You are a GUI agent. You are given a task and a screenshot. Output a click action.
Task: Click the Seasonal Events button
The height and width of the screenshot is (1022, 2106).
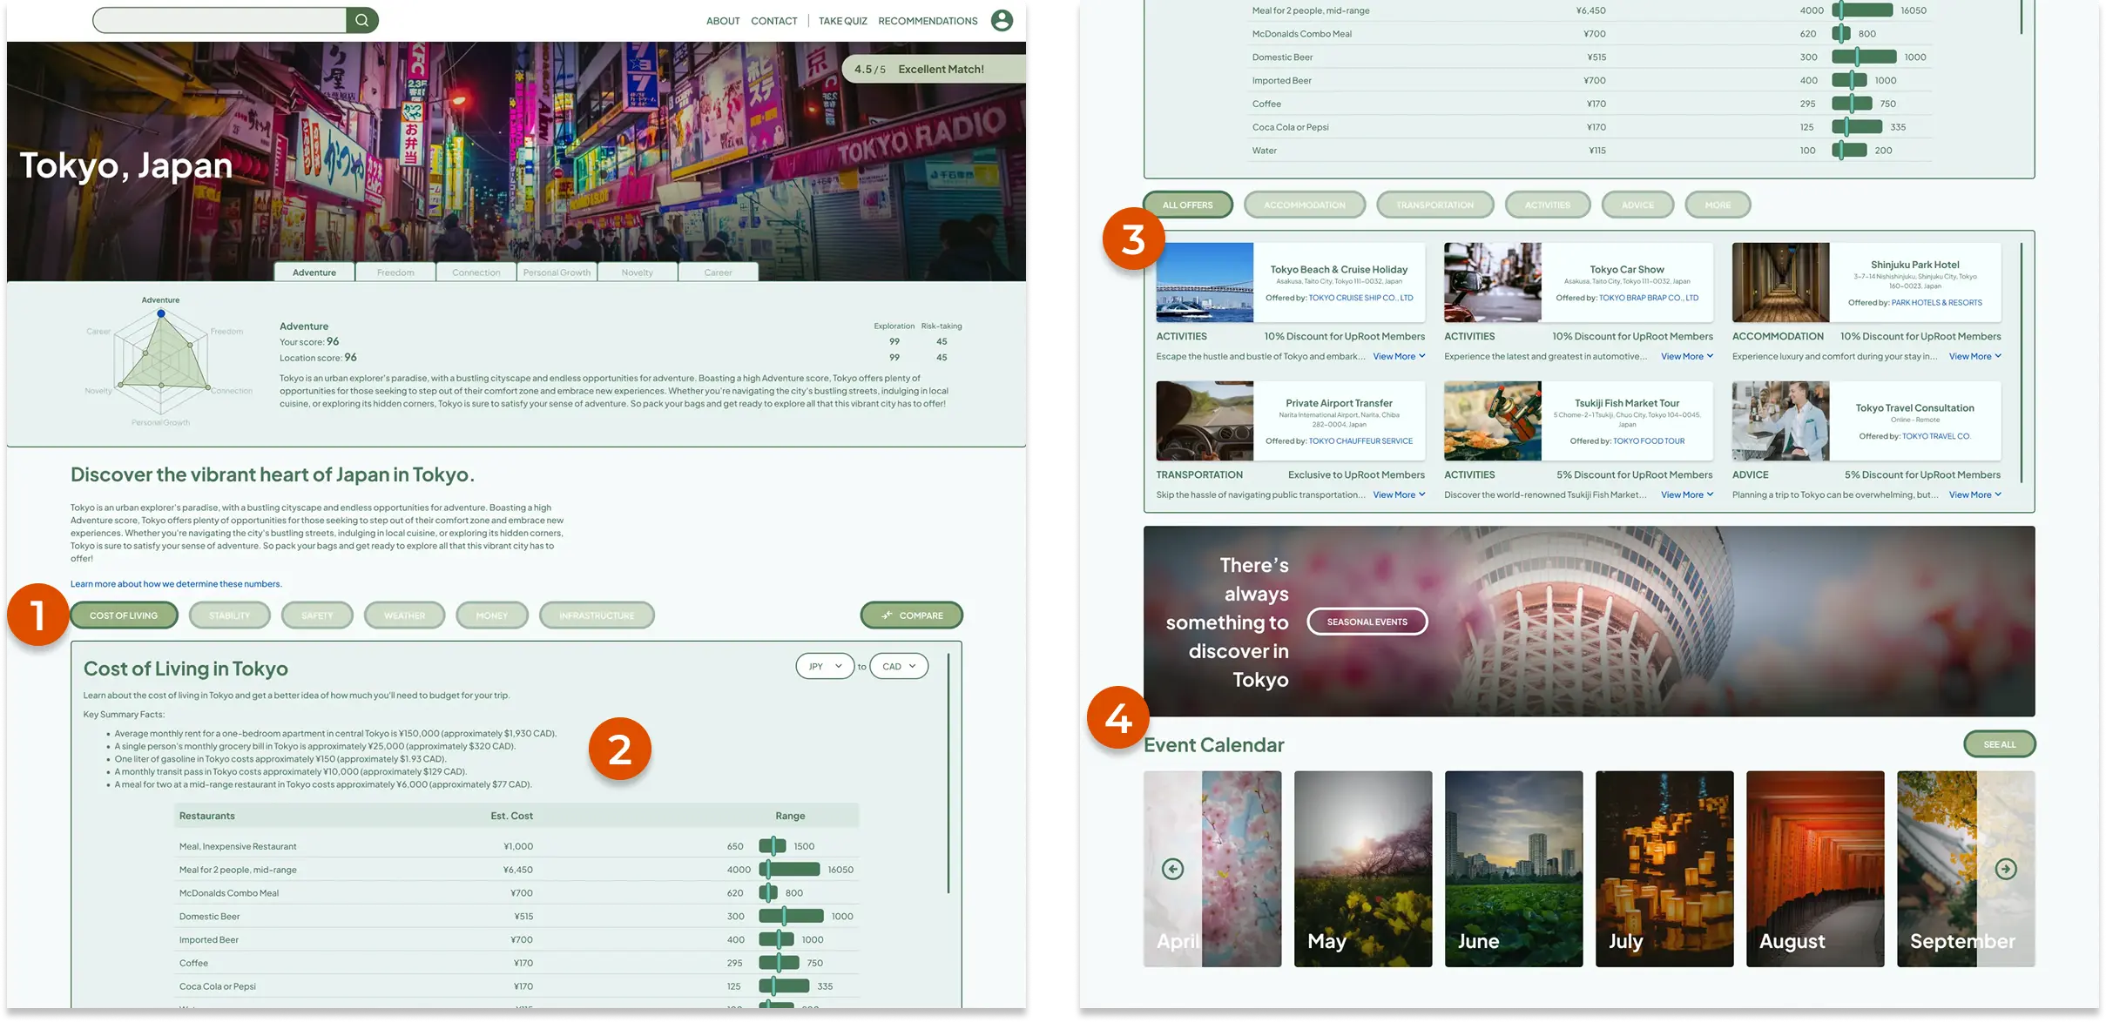[1367, 622]
